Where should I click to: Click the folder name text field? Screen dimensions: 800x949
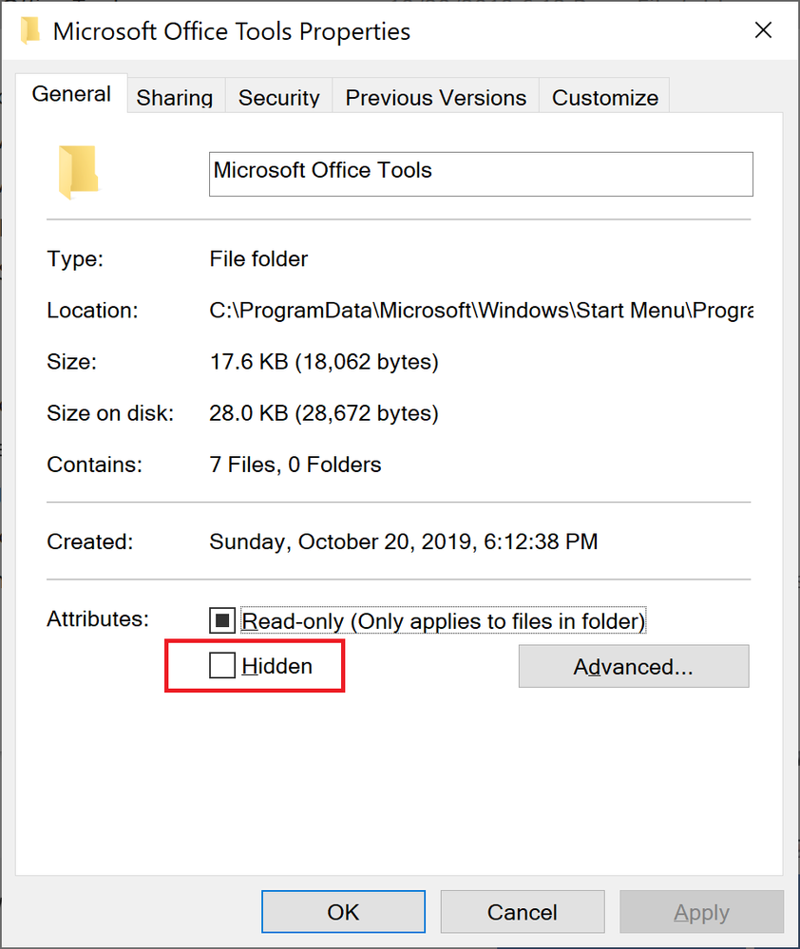[x=480, y=174]
